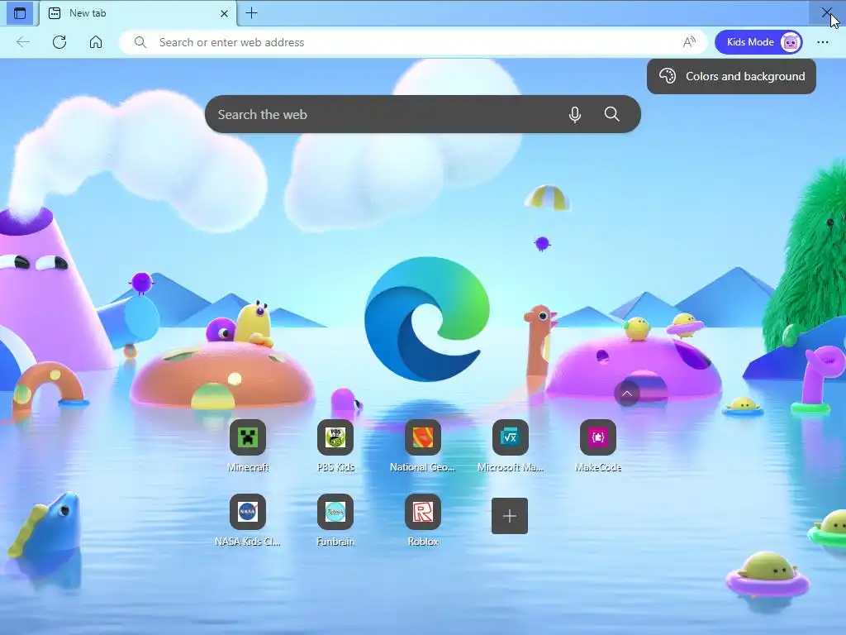
Task: Open the Microsoft Math quick link tile
Action: [x=510, y=437]
